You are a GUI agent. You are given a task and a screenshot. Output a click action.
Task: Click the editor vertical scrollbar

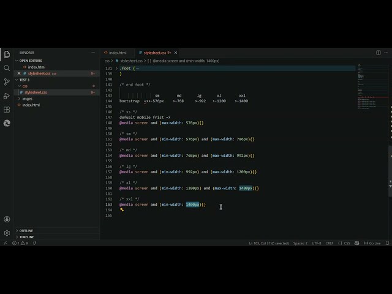point(390,171)
